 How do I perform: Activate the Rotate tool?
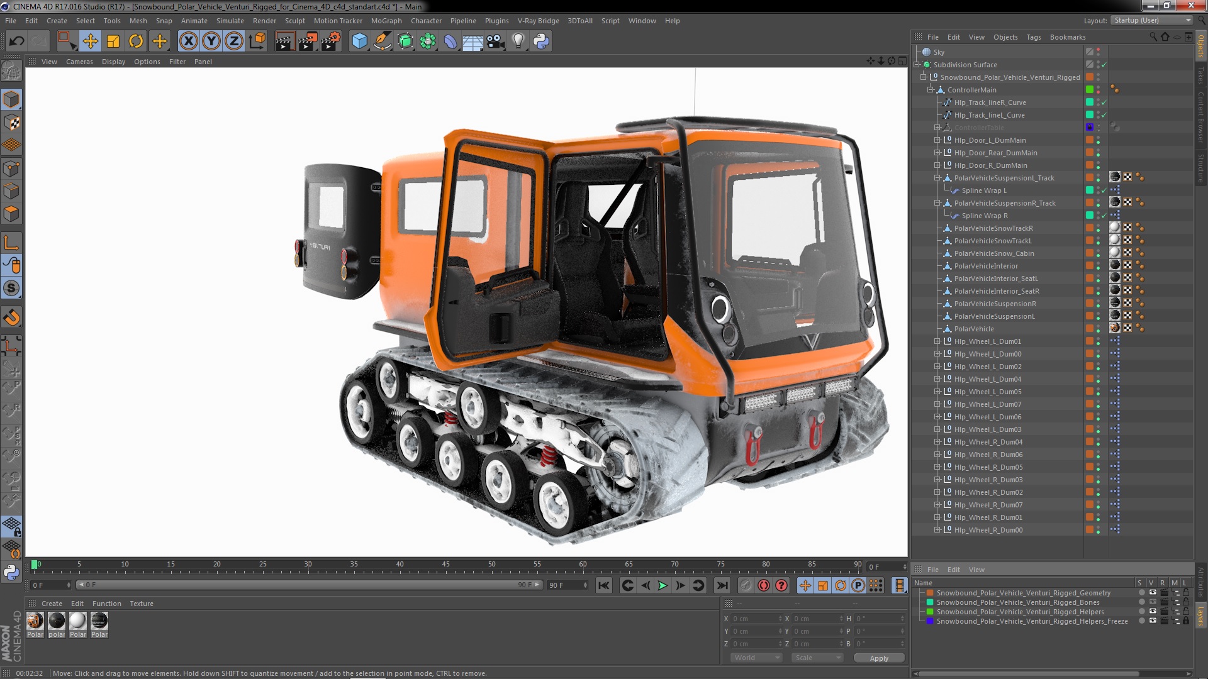pos(136,41)
